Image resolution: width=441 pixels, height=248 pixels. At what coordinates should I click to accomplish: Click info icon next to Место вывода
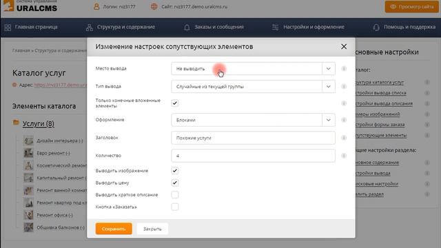(x=344, y=69)
